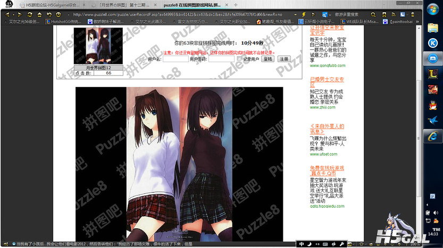This screenshot has width=443, height=248.
Task: Open ad link 免费在线玩游戏 赢点卡,Q币
Action: tap(327, 170)
